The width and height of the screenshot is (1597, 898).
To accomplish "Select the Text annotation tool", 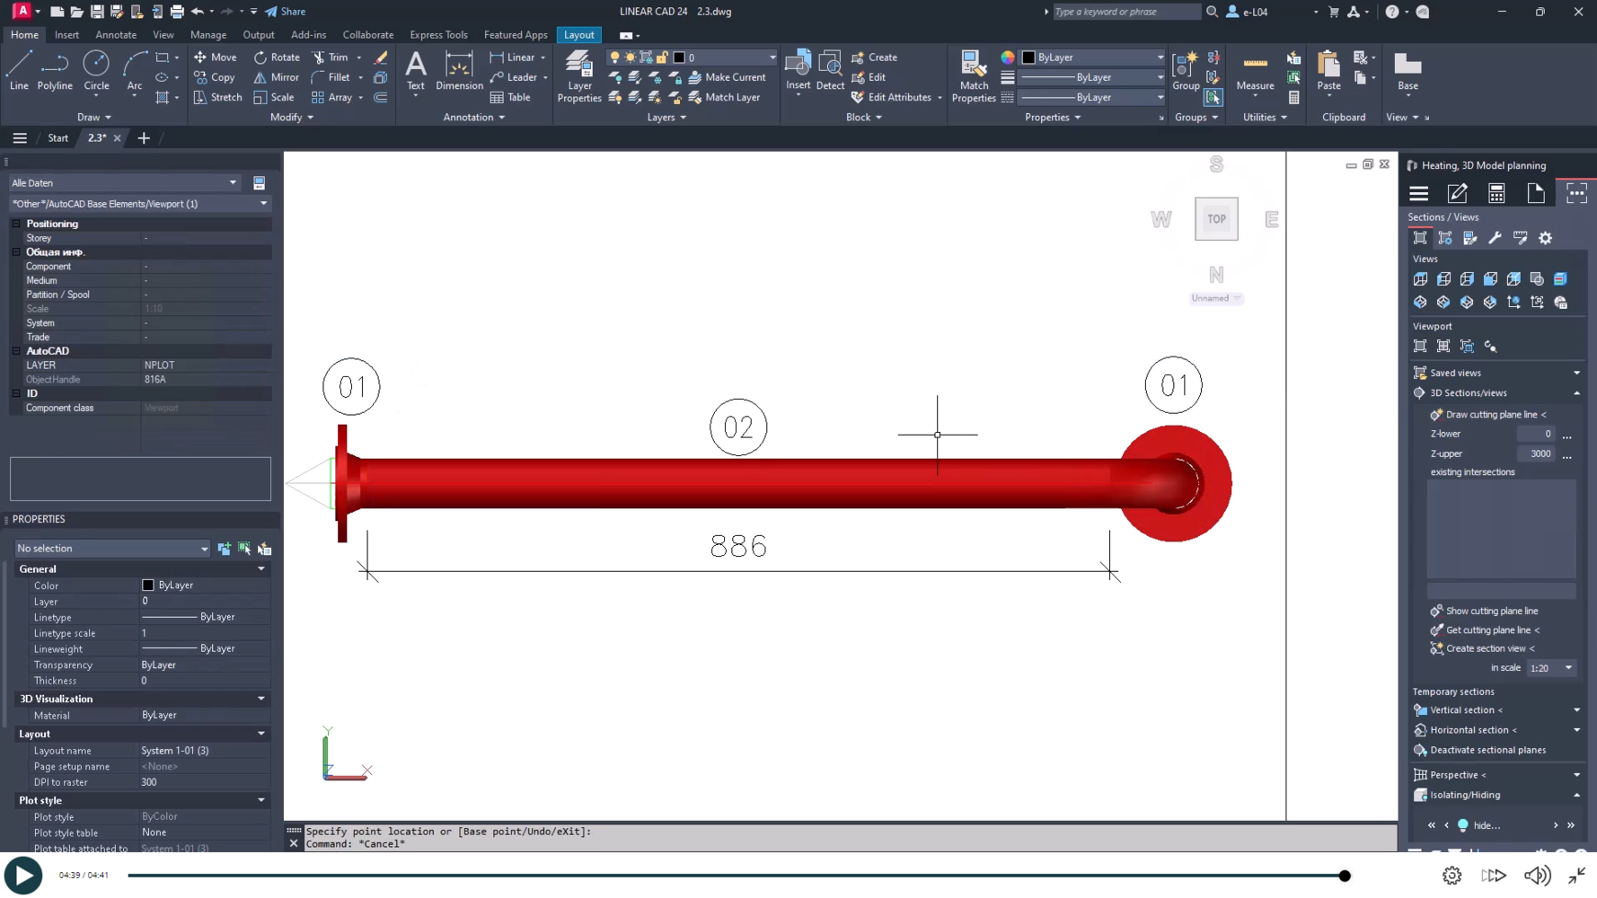I will [x=415, y=71].
